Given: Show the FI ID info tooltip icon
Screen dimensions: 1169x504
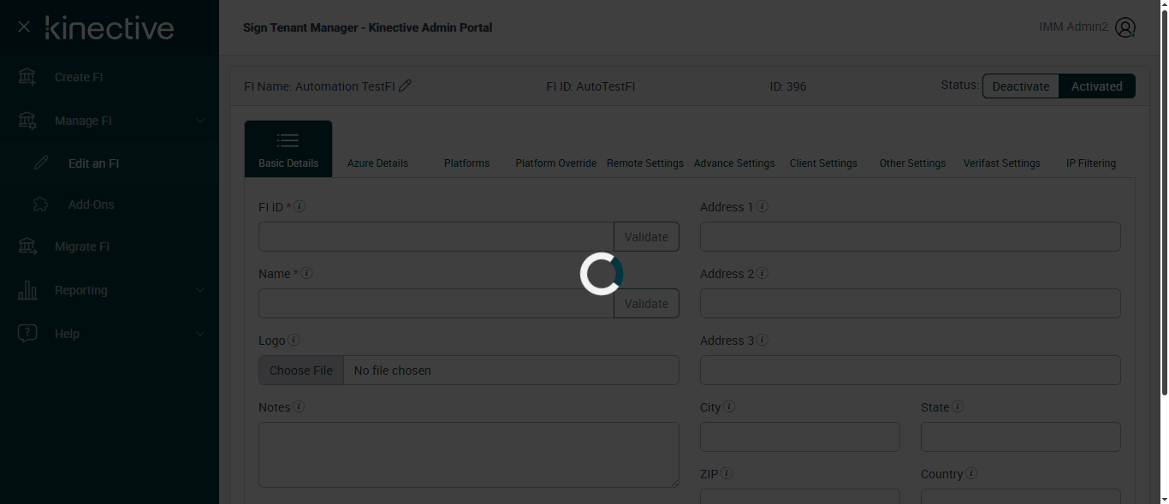Looking at the screenshot, I should (x=300, y=206).
